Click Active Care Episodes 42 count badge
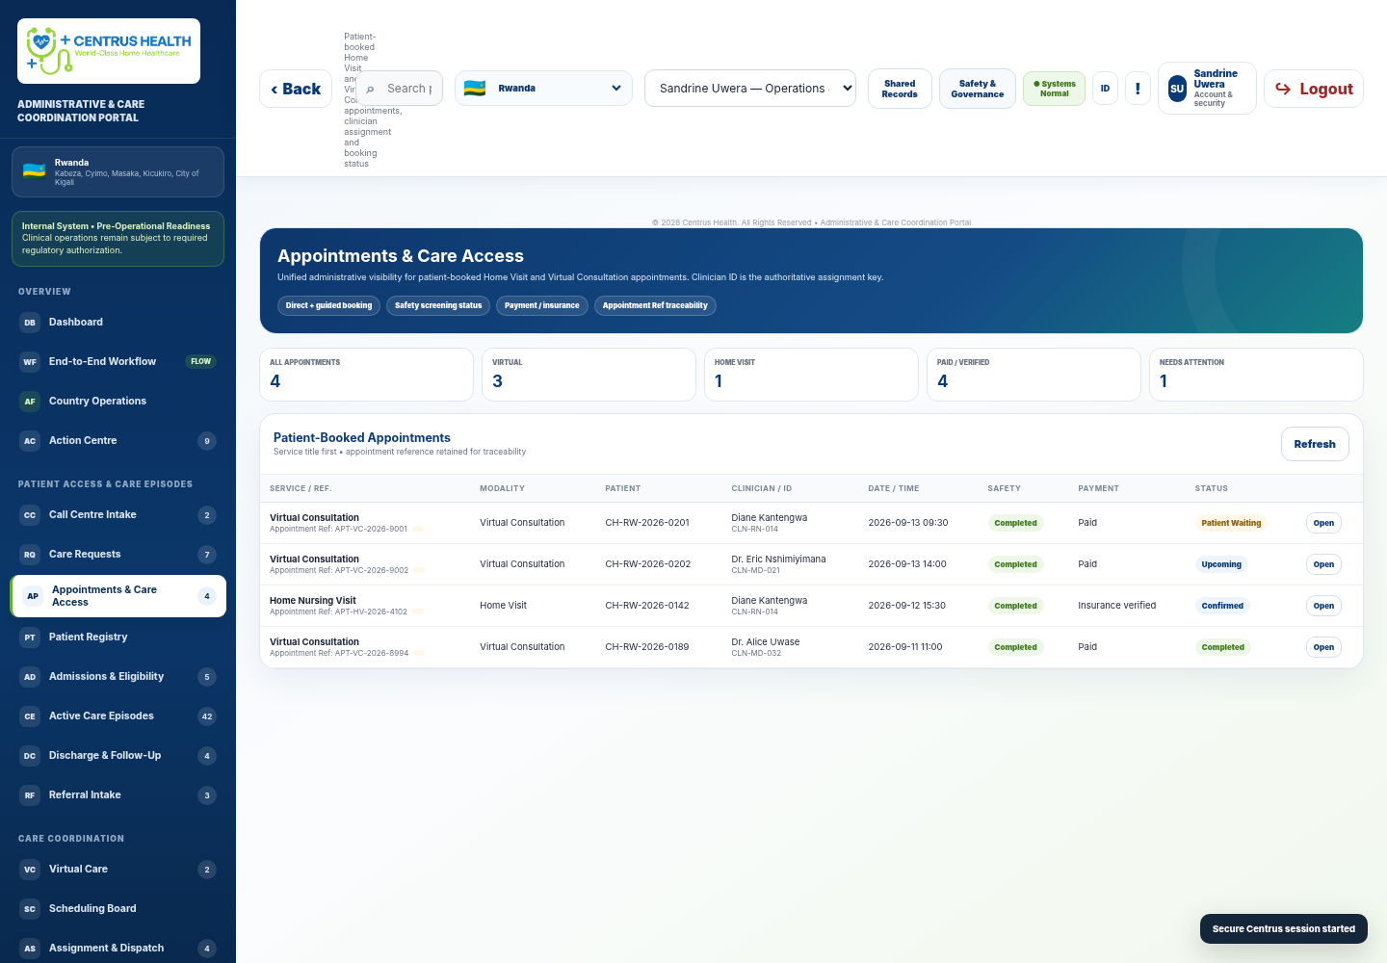The width and height of the screenshot is (1387, 963). 207,716
